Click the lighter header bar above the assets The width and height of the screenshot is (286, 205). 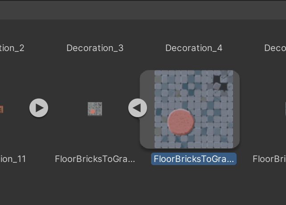point(143,10)
